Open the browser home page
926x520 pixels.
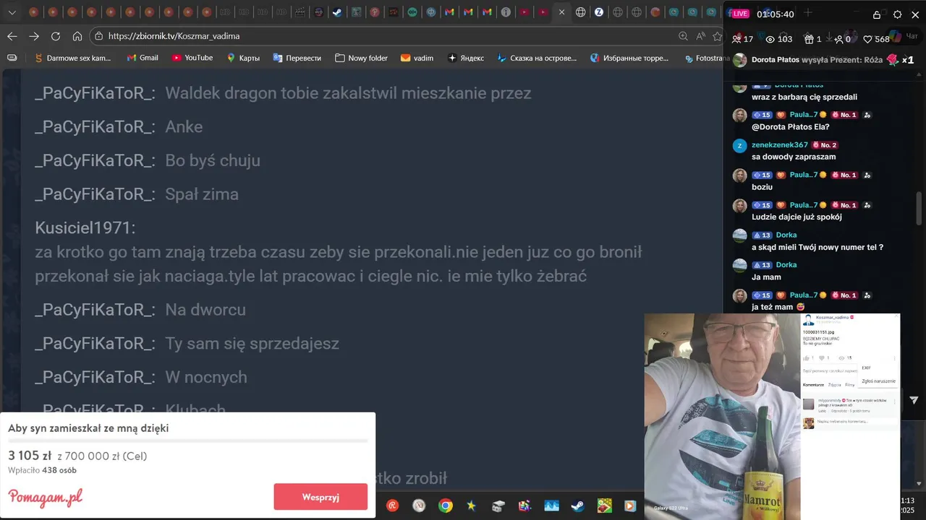click(x=77, y=36)
